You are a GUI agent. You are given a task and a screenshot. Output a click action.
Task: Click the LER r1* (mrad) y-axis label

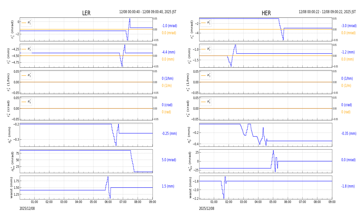tap(12, 29)
